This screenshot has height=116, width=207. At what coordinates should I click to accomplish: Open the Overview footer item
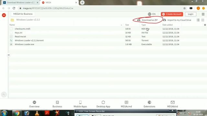(34, 104)
